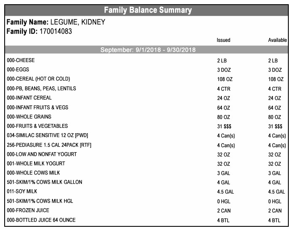Click the Family Balance Summary title bar

click(x=148, y=10)
